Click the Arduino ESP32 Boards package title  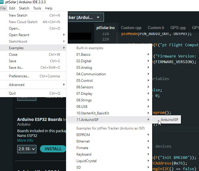coord(40,119)
